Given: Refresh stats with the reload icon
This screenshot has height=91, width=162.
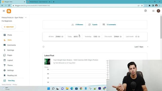Looking at the screenshot, I should click(43, 47).
